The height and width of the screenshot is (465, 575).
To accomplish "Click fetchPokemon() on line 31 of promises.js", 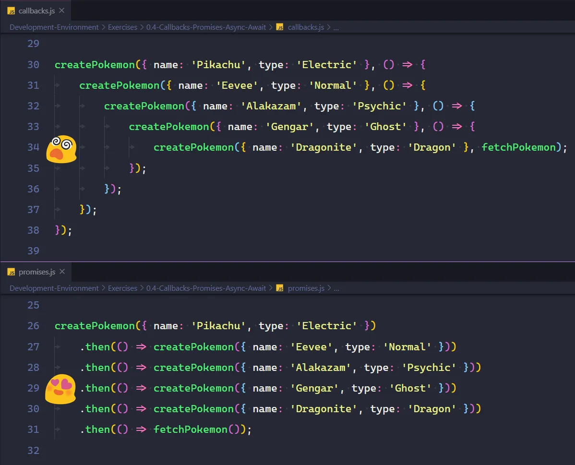I will pyautogui.click(x=196, y=429).
